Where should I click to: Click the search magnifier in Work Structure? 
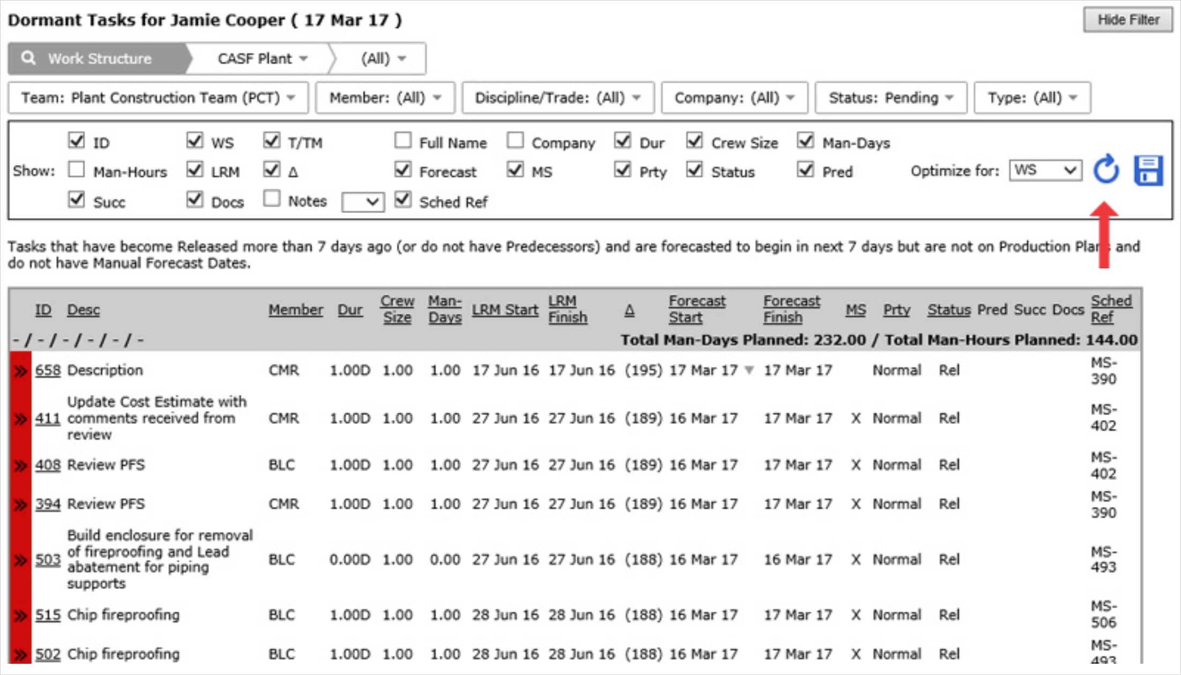click(x=28, y=58)
